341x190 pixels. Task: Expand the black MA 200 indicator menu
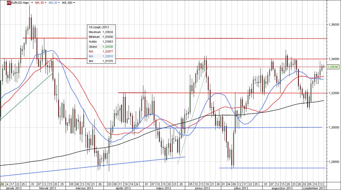tap(74, 3)
